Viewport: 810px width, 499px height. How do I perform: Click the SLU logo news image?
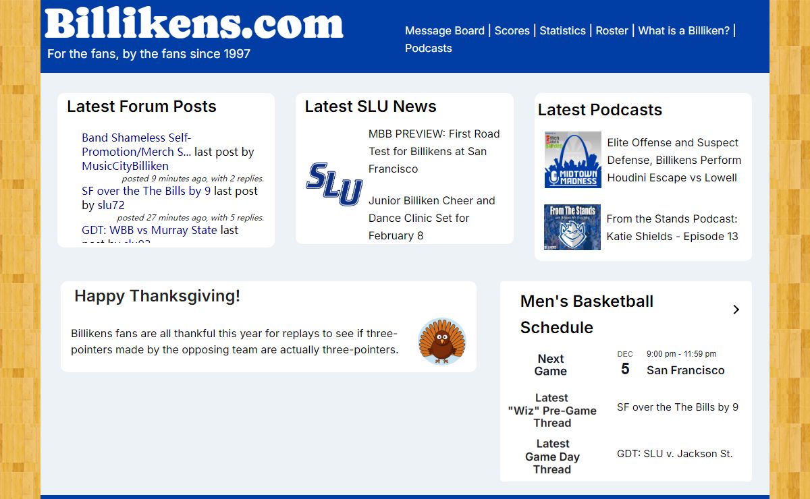[334, 184]
